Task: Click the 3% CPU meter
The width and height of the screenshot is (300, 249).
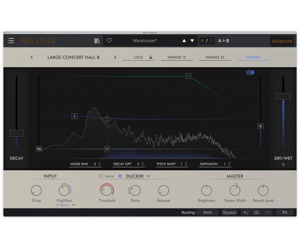Action: click(x=285, y=212)
